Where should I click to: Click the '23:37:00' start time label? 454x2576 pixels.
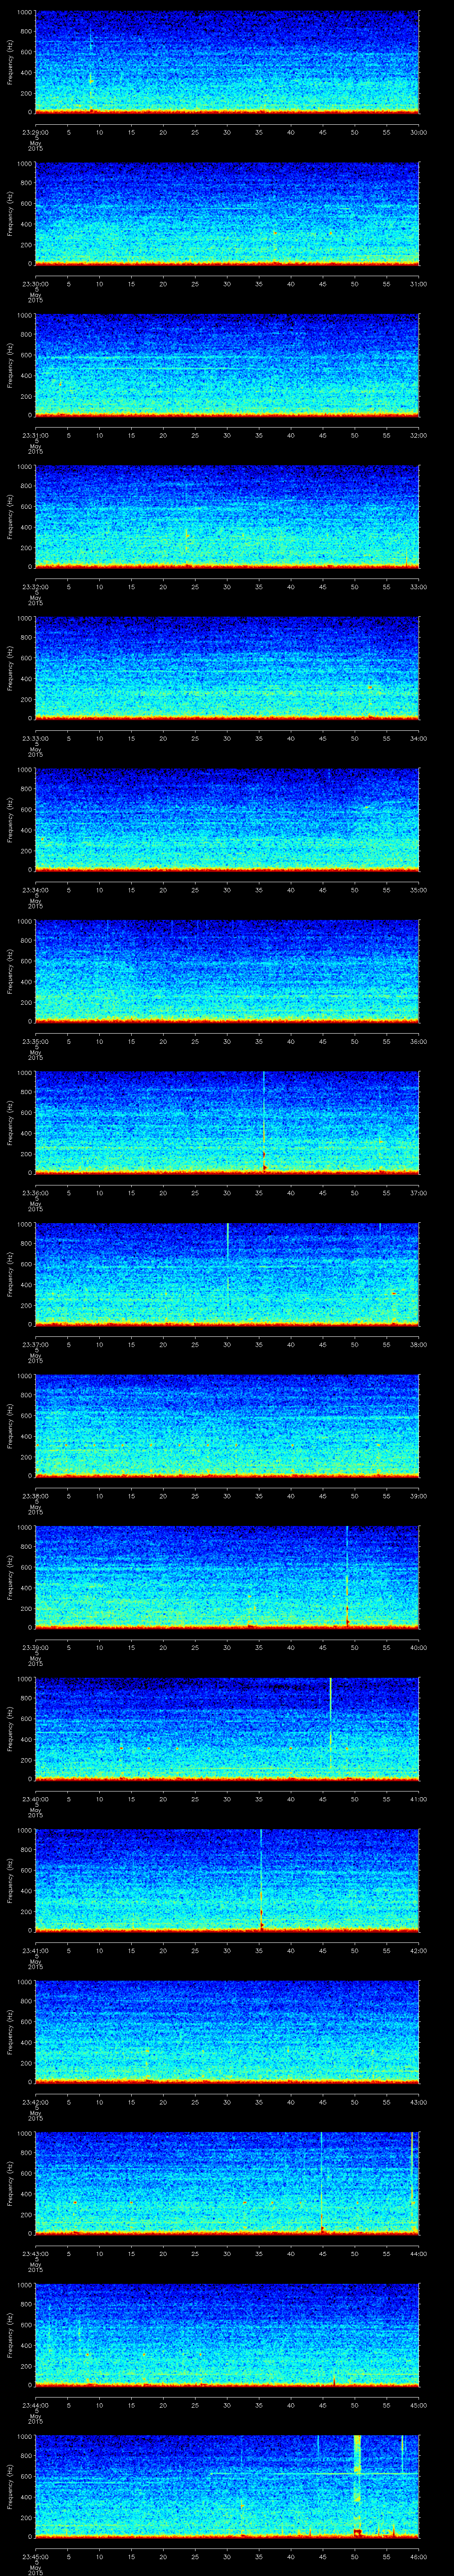35,1344
